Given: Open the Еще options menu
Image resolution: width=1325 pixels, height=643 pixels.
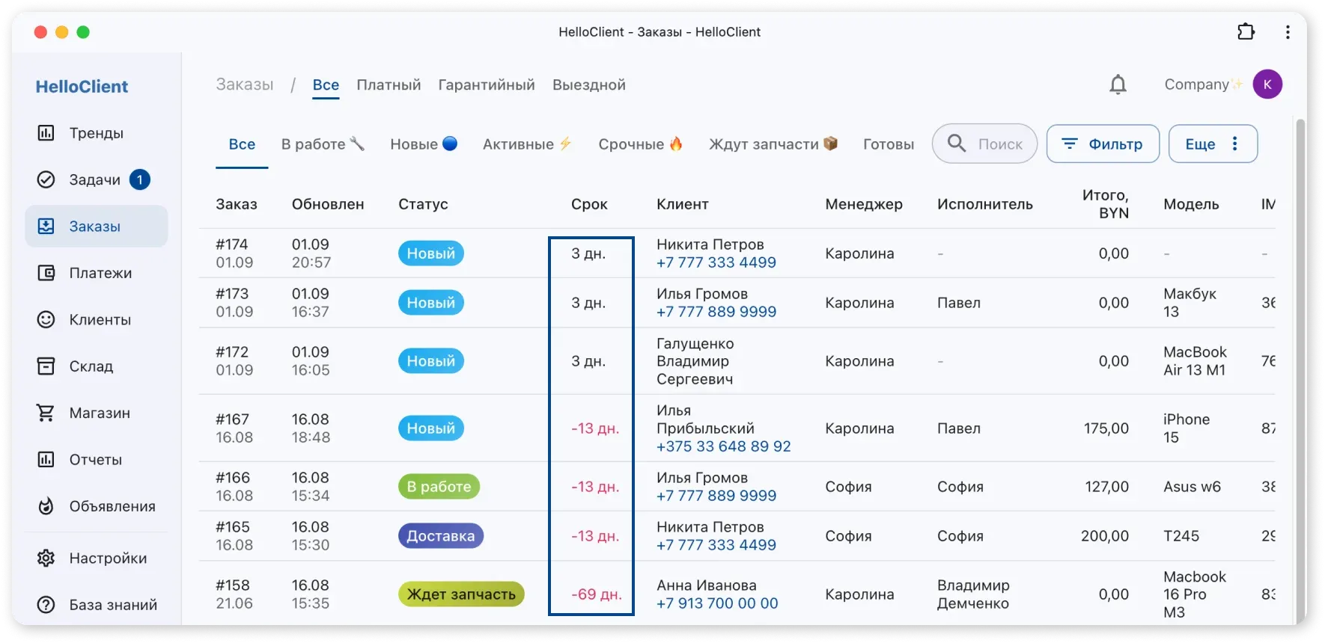Looking at the screenshot, I should [x=1212, y=144].
